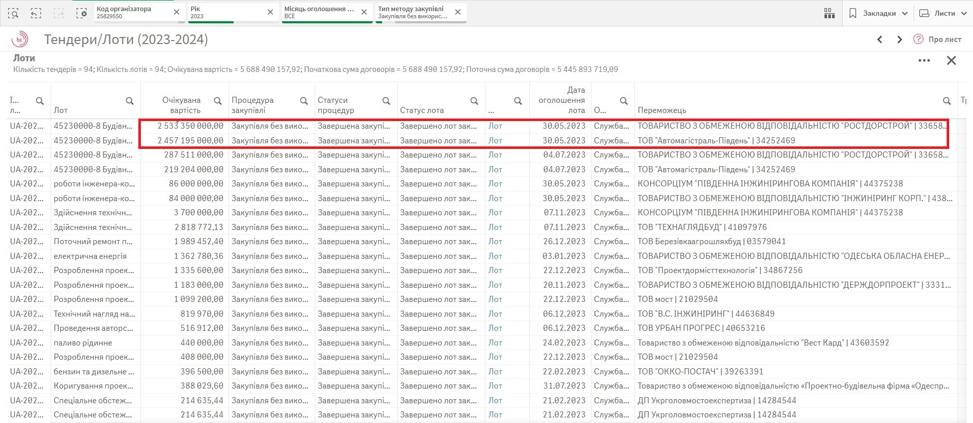Image resolution: width=973 pixels, height=423 pixels.
Task: Select the value 388 029,60 cell
Action: click(x=184, y=386)
